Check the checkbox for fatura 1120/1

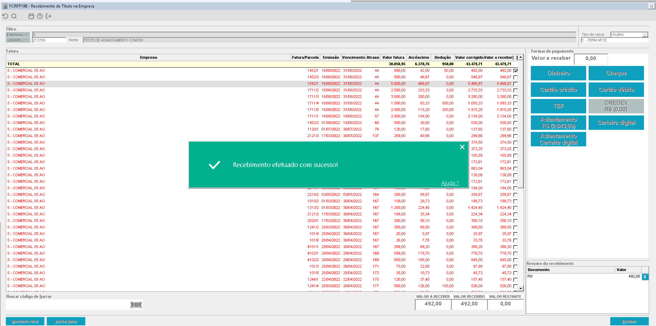pos(515,129)
